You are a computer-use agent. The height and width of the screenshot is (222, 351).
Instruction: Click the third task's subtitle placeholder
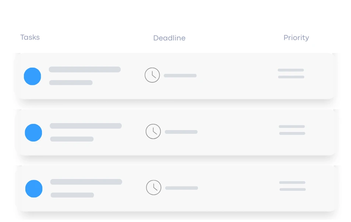click(x=72, y=195)
